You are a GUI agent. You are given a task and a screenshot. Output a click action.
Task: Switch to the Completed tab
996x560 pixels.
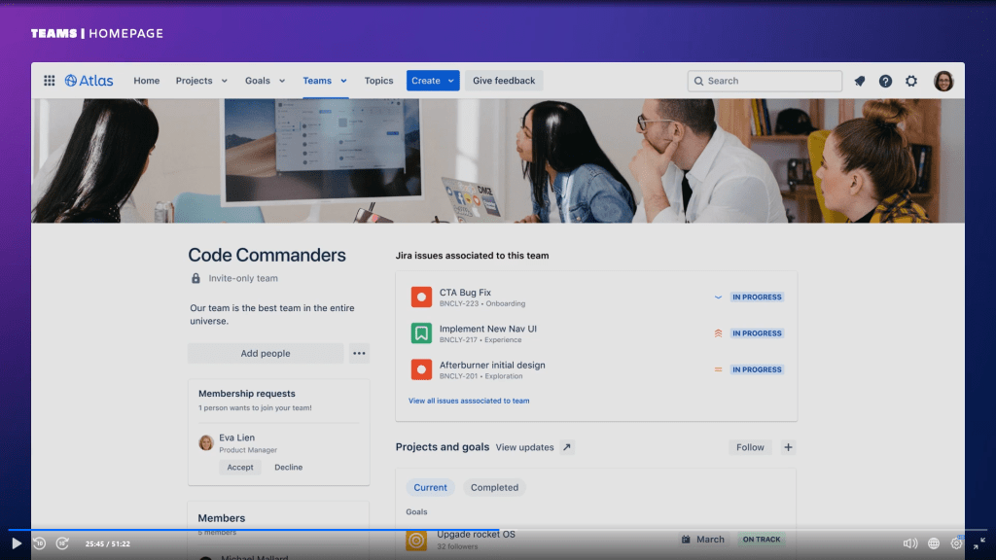(x=494, y=488)
